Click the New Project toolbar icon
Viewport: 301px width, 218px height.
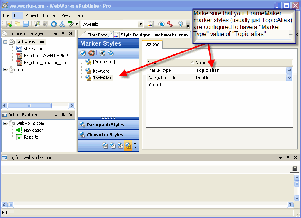[x=9, y=24]
